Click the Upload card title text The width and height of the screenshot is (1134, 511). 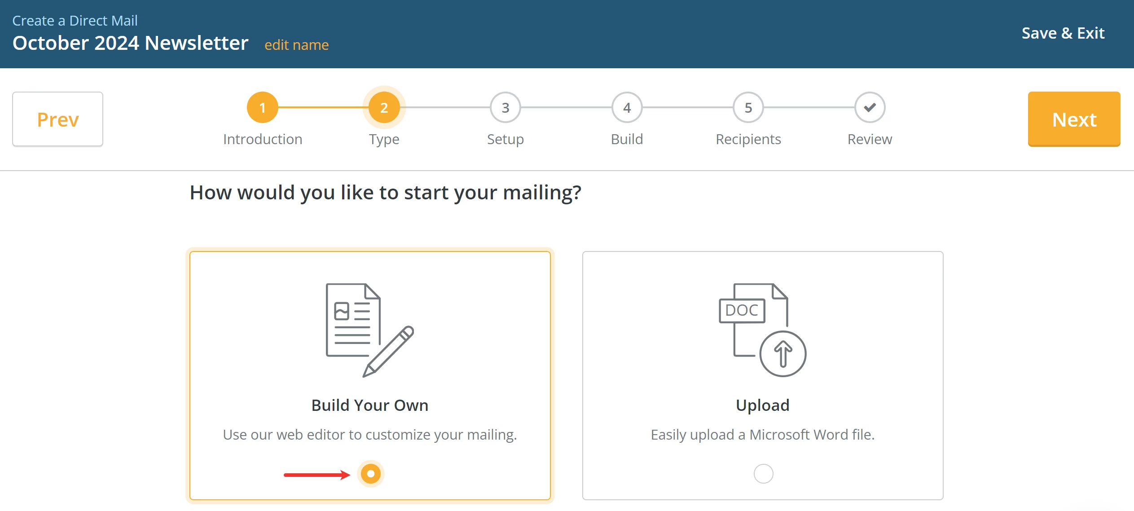pos(762,405)
